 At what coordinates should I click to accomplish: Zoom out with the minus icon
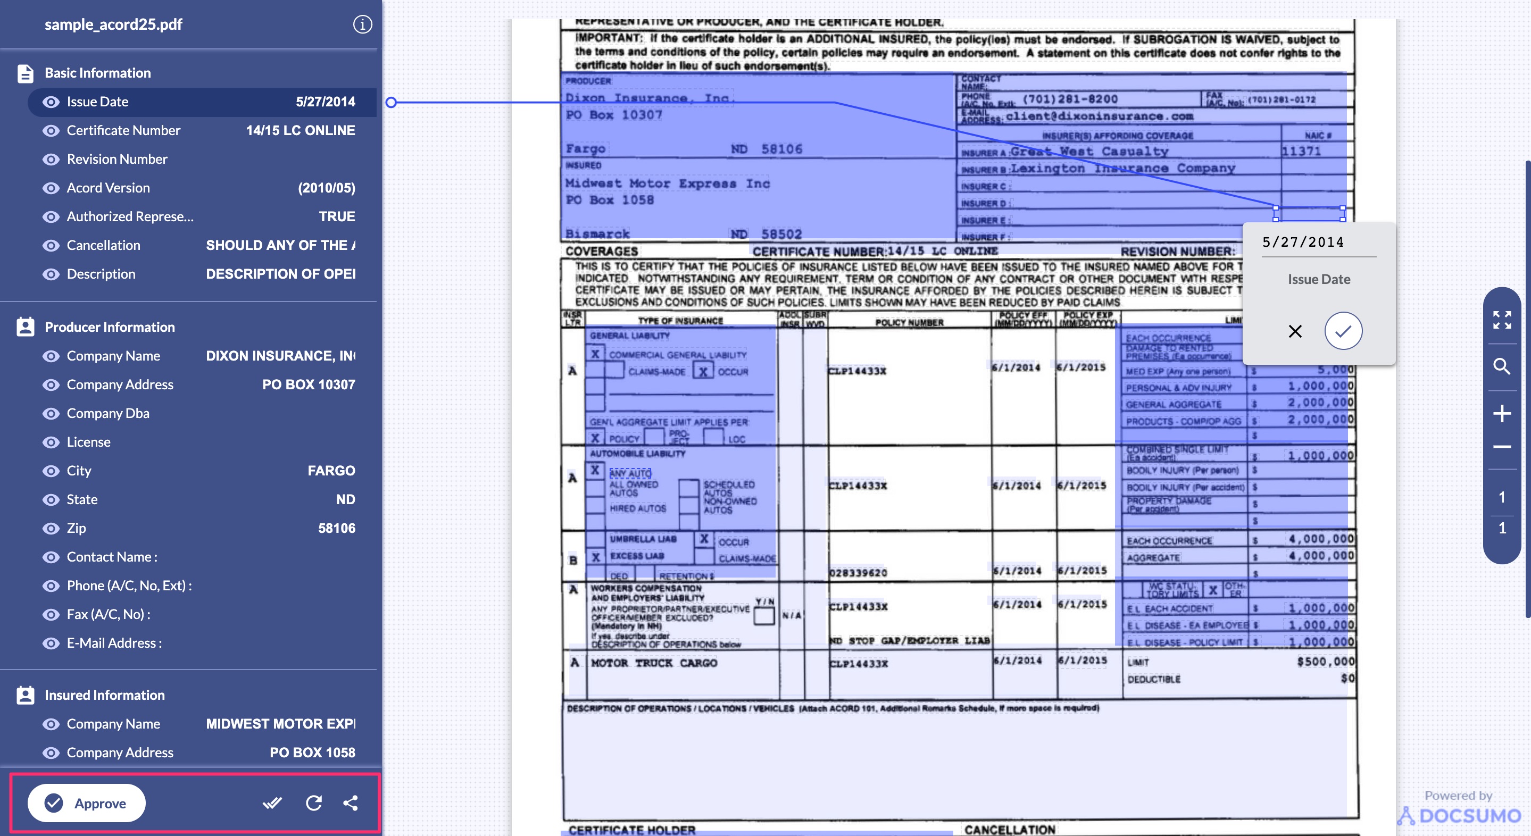1502,446
